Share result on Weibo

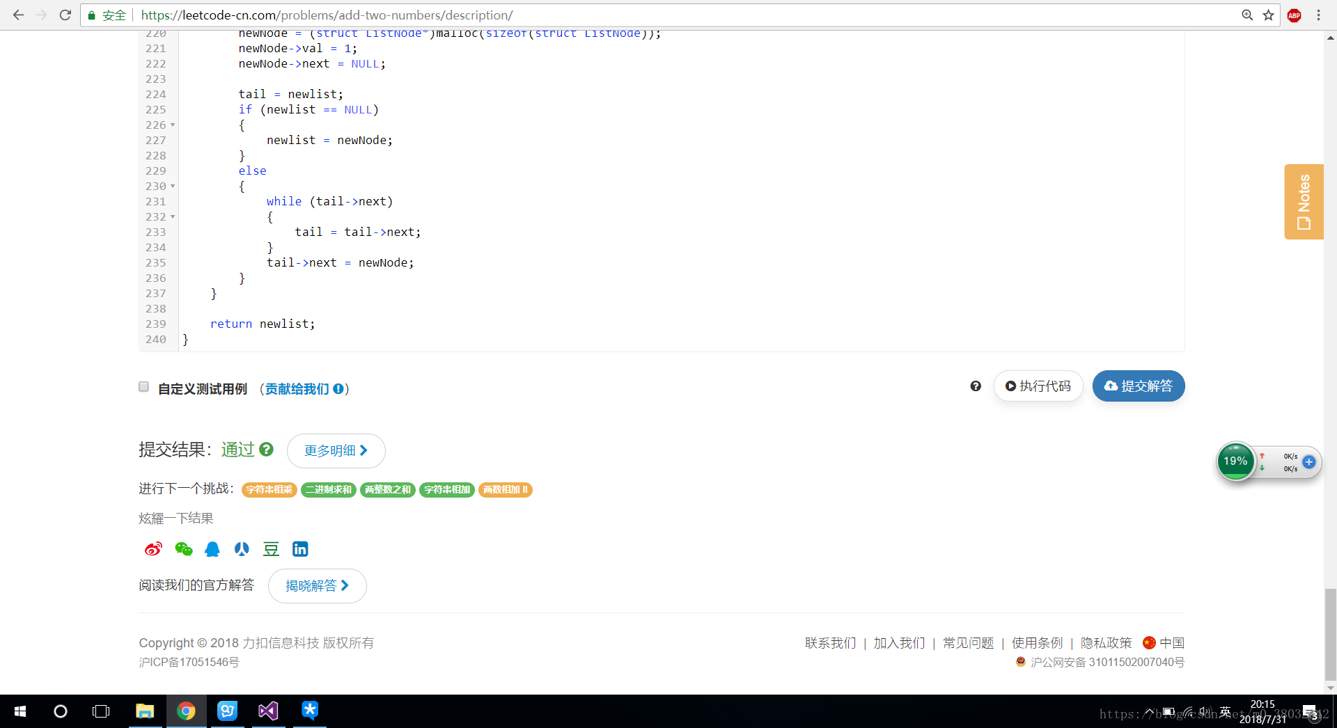[x=153, y=549]
